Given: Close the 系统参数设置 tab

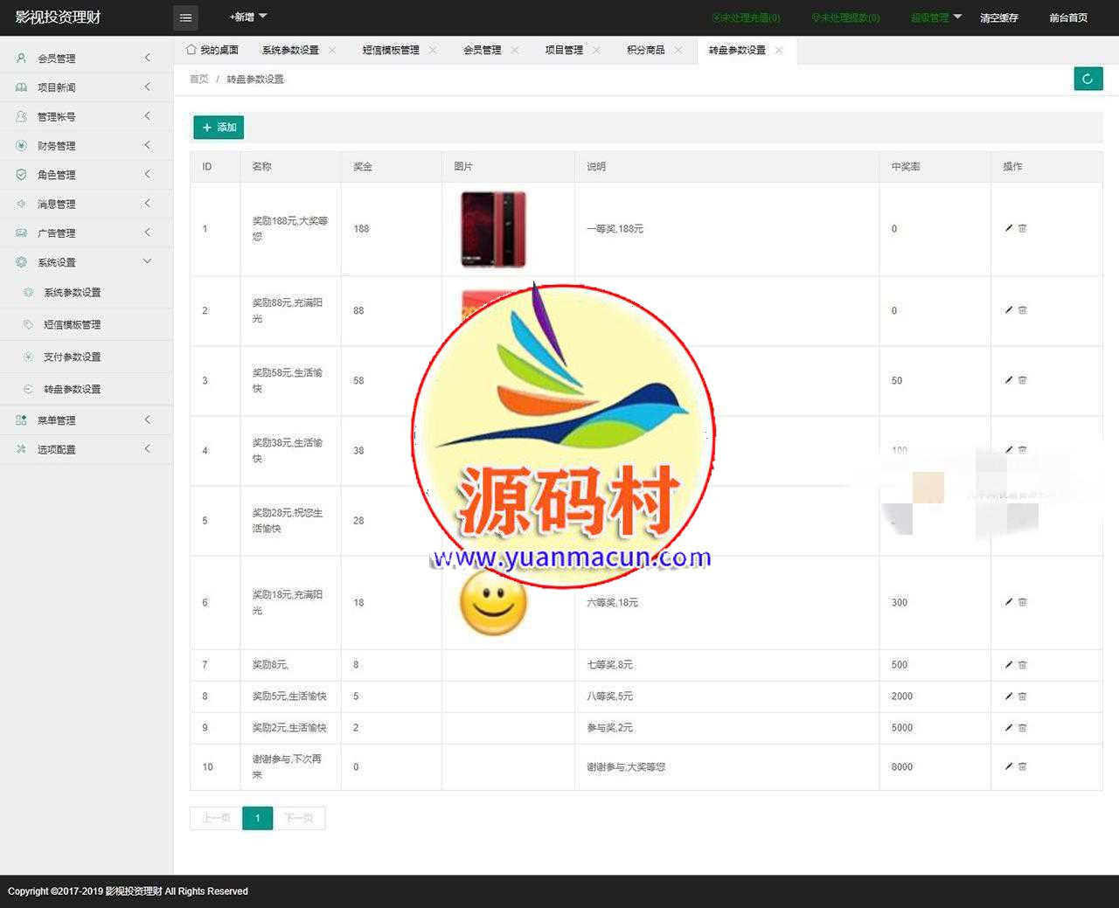Looking at the screenshot, I should tap(332, 50).
